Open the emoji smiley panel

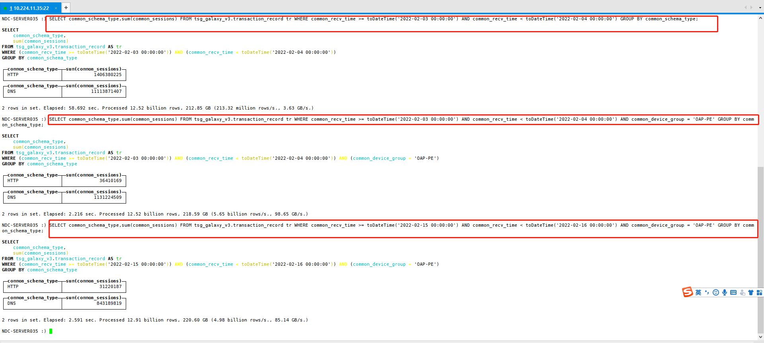716,292
